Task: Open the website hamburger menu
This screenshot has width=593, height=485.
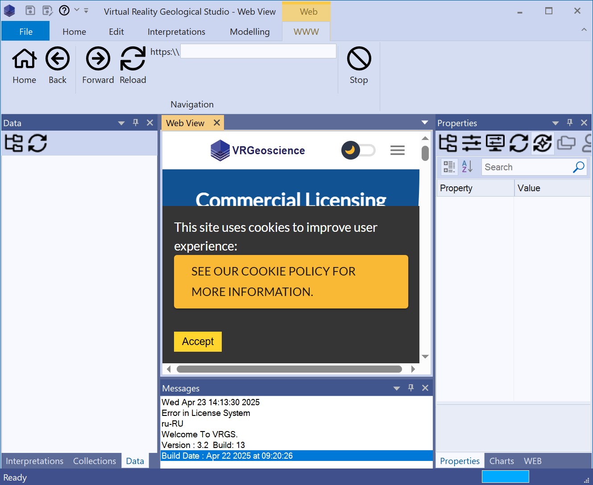Action: (x=398, y=150)
